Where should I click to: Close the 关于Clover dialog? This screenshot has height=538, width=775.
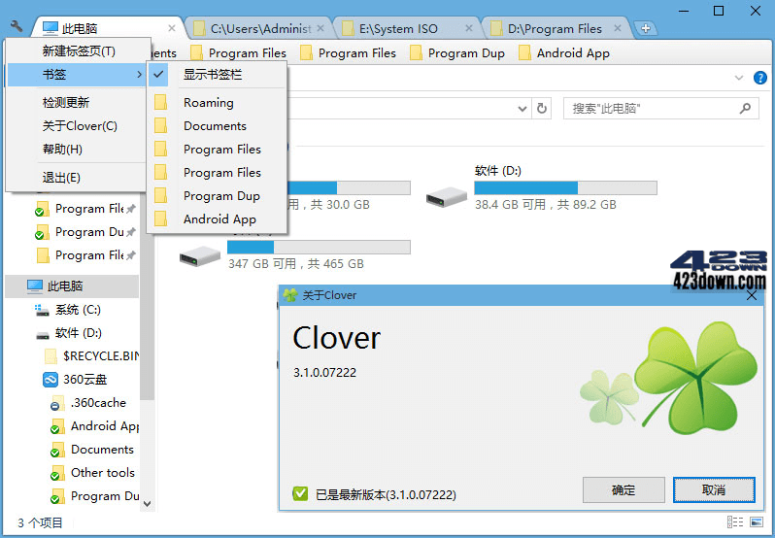tap(752, 295)
